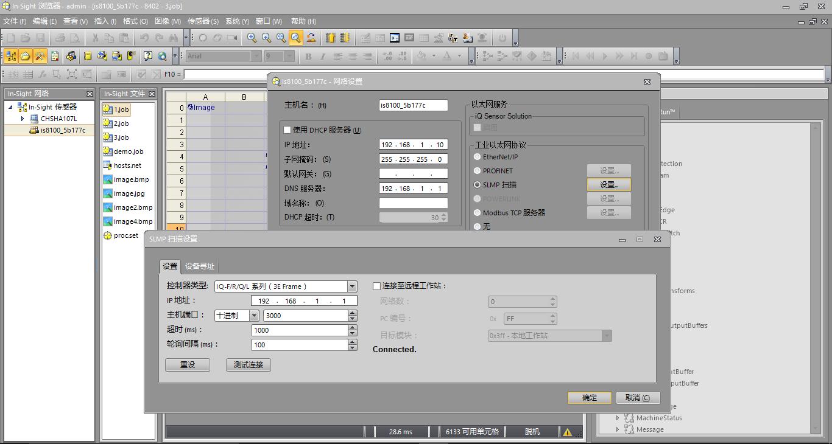Open the 十进制 port format dropdown

coord(254,316)
